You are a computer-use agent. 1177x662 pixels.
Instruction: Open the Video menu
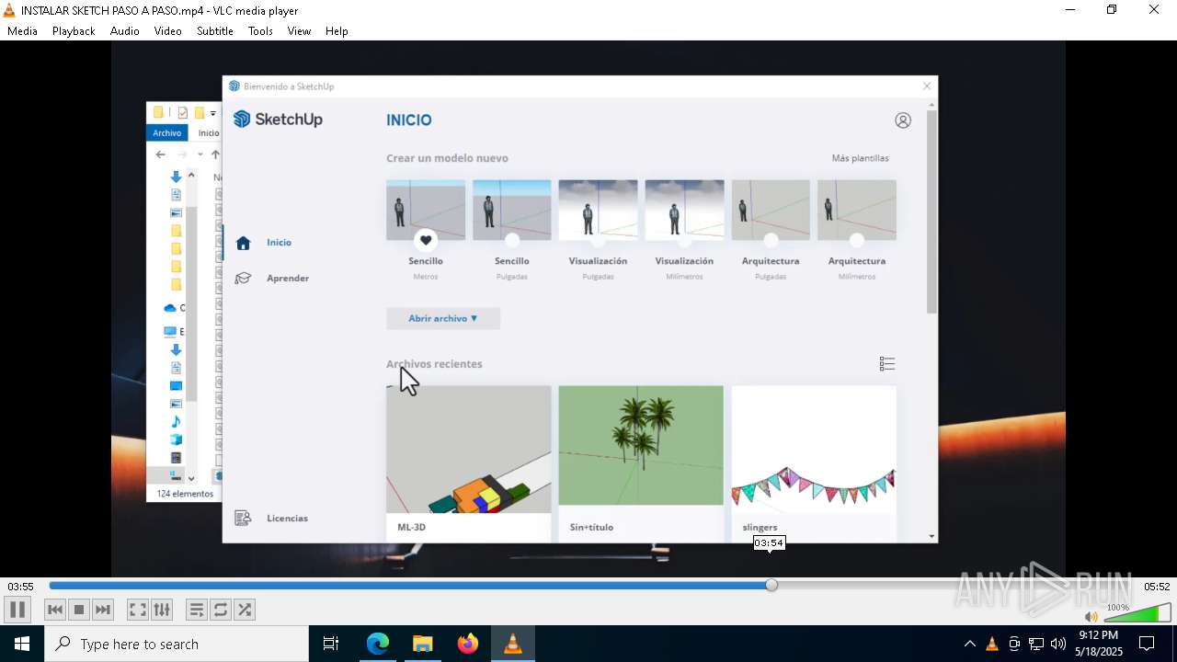[x=167, y=30]
